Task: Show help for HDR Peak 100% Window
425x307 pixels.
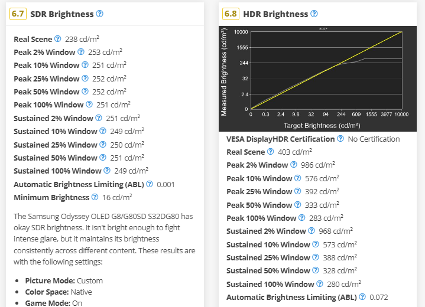Action: point(302,218)
